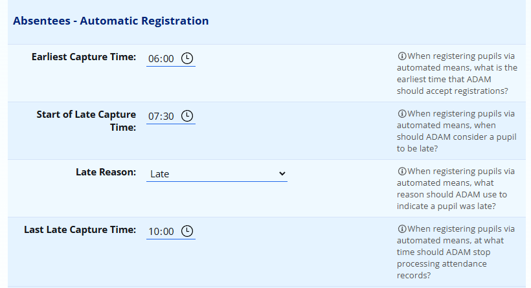Screen dimensions: 531x288
Task: Click the 'Late Reason:' label
Action: [x=106, y=172]
